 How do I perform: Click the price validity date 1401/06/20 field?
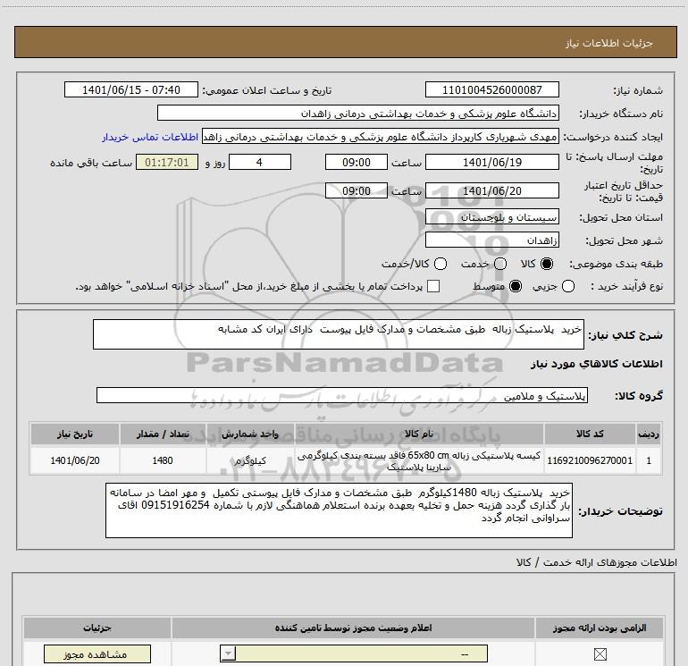pyautogui.click(x=492, y=191)
